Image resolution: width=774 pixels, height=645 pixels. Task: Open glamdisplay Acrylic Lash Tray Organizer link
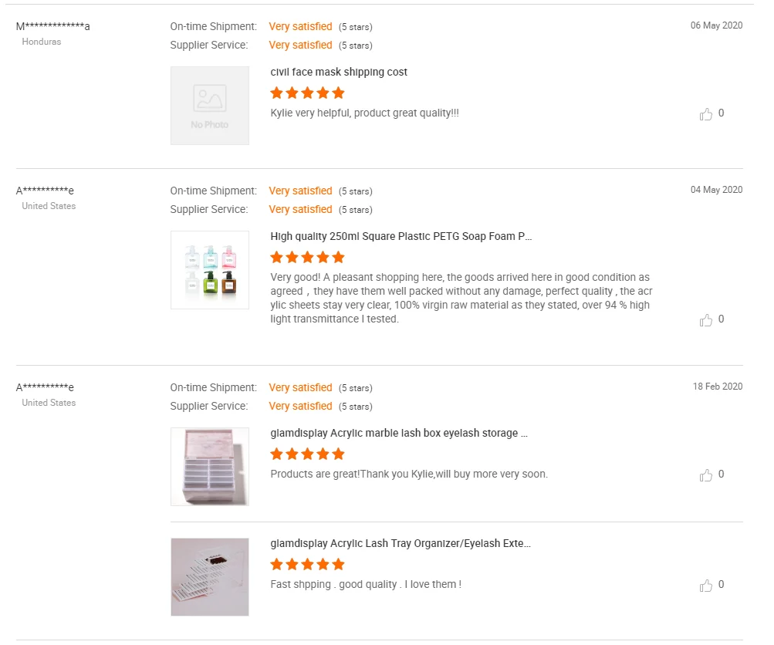pyautogui.click(x=400, y=543)
